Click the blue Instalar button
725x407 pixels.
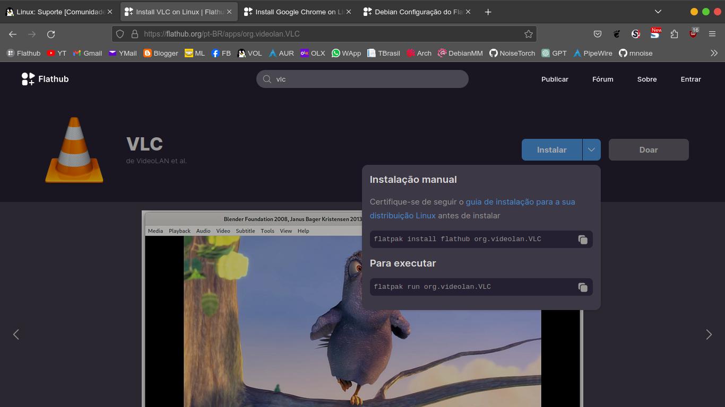coord(551,149)
